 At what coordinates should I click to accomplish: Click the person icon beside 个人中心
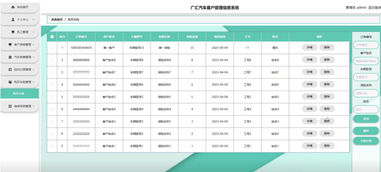[x=13, y=20]
